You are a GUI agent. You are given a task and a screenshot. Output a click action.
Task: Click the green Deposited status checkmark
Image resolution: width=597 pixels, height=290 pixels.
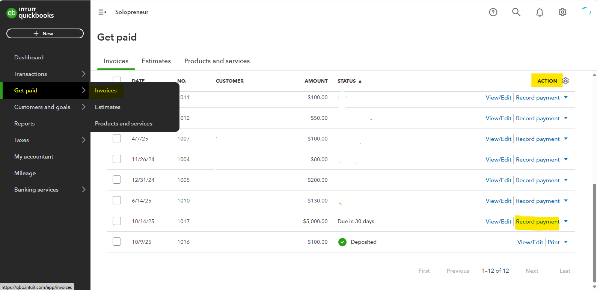tap(342, 242)
